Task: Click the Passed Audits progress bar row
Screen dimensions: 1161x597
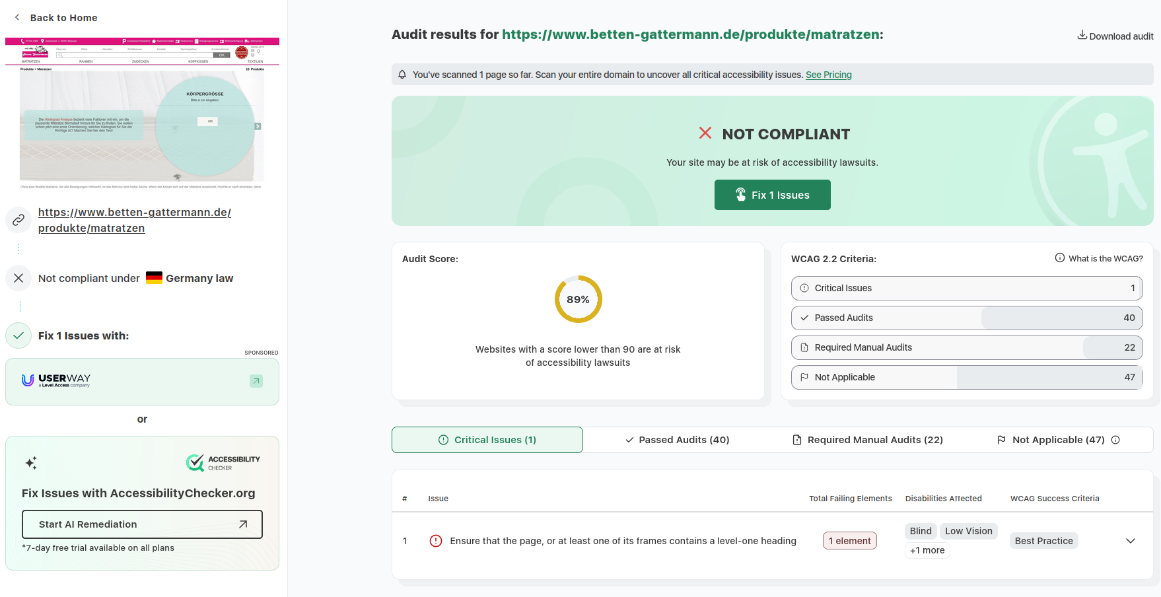Action: click(967, 318)
